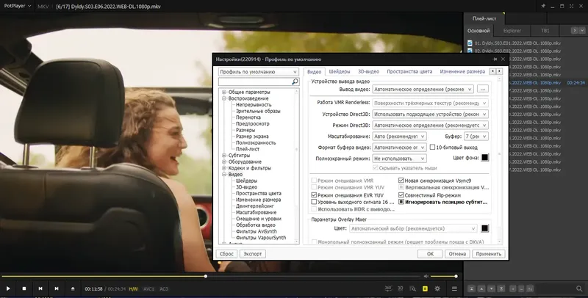Click the Применить button

(489, 254)
